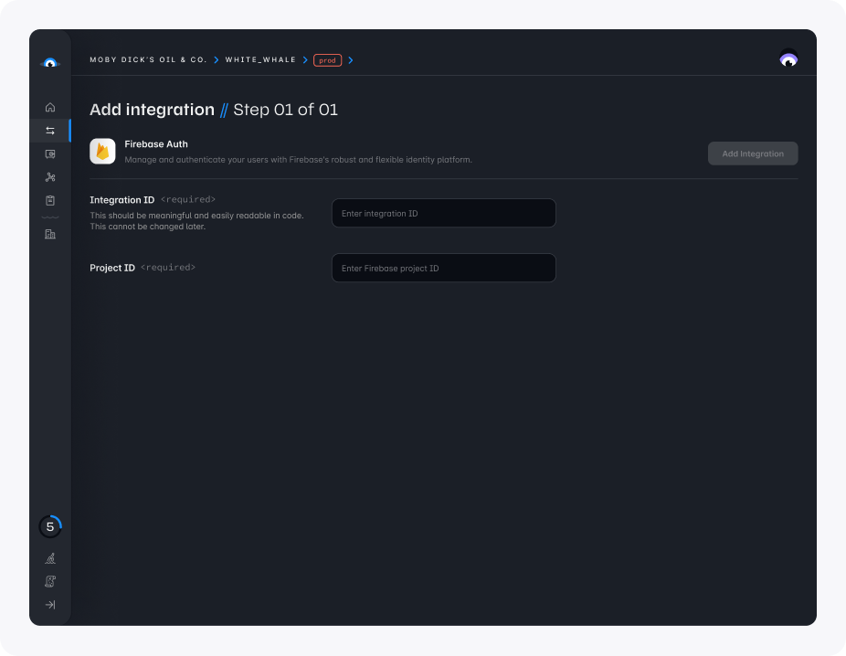The width and height of the screenshot is (846, 656).
Task: Click the Step 01 of 01 text
Action: (x=285, y=110)
